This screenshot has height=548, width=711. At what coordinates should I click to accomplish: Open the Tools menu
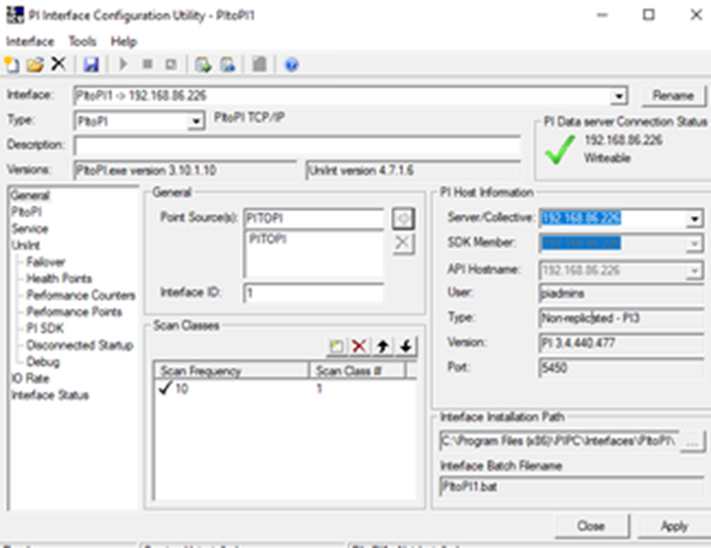pyautogui.click(x=82, y=41)
